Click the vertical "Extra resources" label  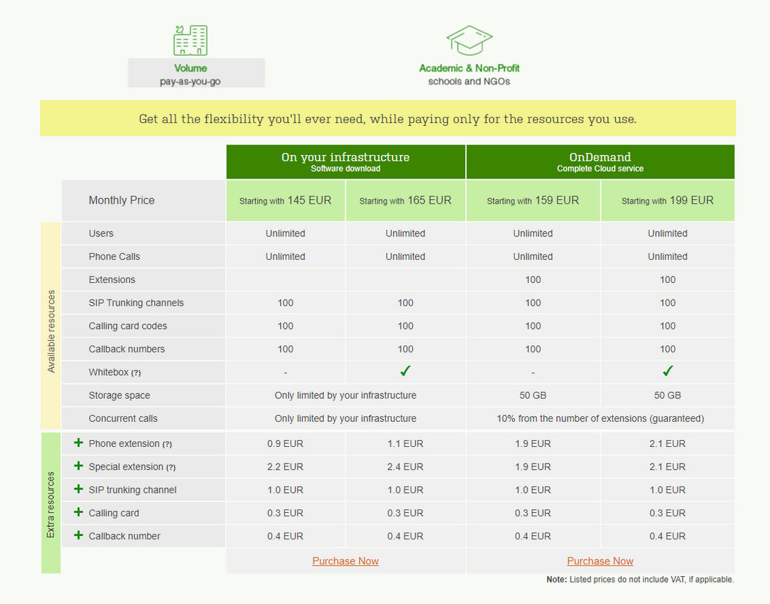51,505
